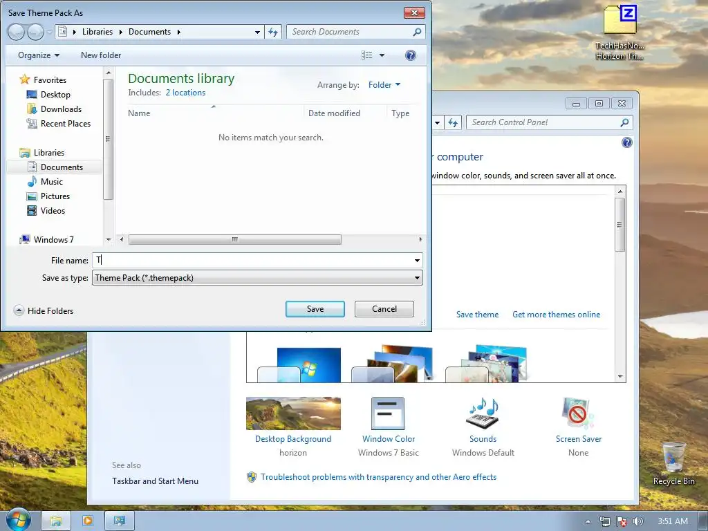708x531 pixels.
Task: Click Save theme link
Action: click(477, 315)
